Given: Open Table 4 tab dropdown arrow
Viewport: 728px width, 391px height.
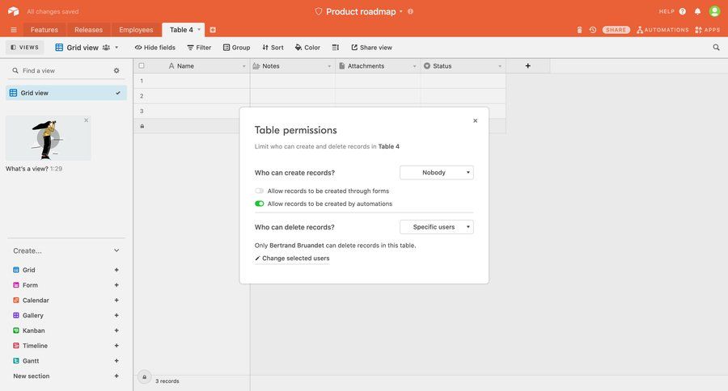Looking at the screenshot, I should pos(199,30).
